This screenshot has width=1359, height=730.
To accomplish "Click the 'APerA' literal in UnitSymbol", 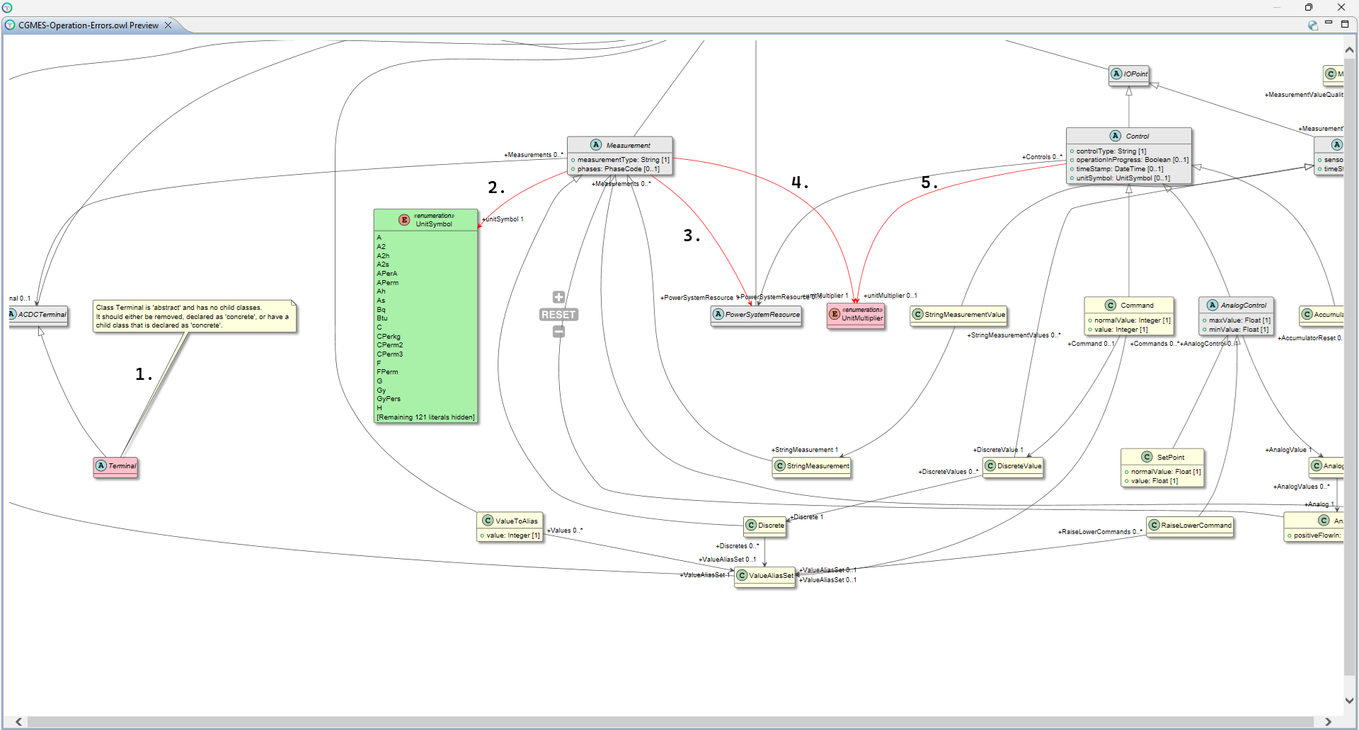I will 387,274.
